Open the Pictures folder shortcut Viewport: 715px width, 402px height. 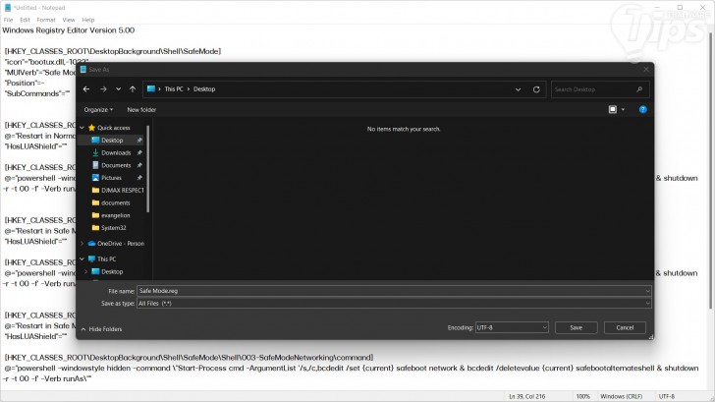pos(111,178)
